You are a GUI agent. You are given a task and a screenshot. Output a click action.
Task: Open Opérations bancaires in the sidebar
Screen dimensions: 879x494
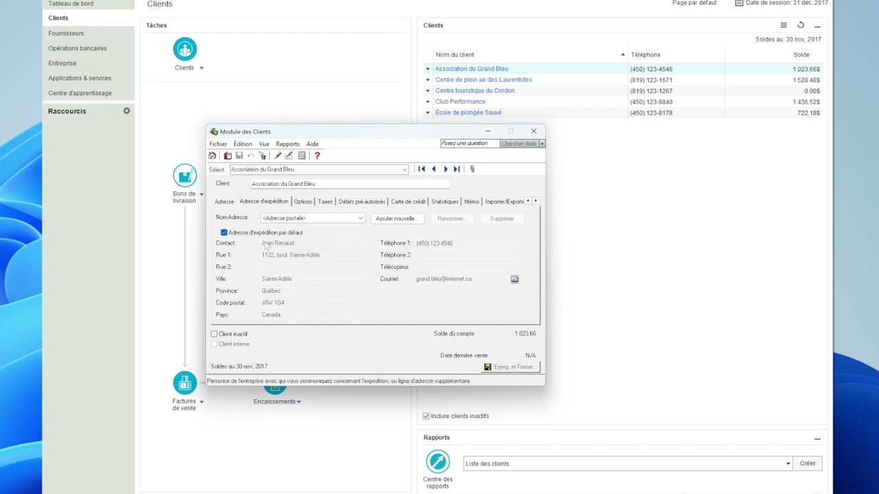pyautogui.click(x=78, y=48)
